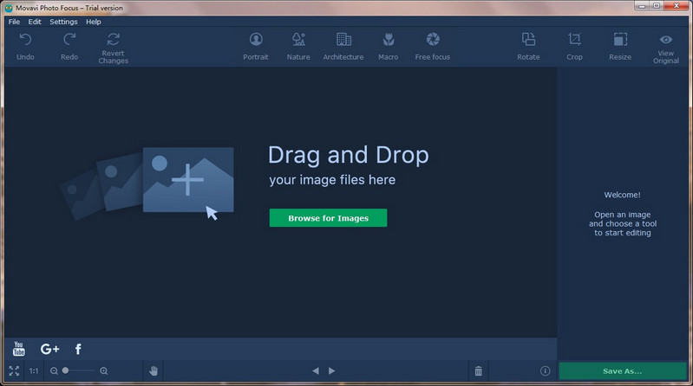Open the Resize tool
This screenshot has width=693, height=386.
[x=620, y=40]
